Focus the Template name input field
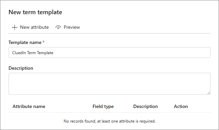The width and height of the screenshot is (219, 130). coord(109,52)
